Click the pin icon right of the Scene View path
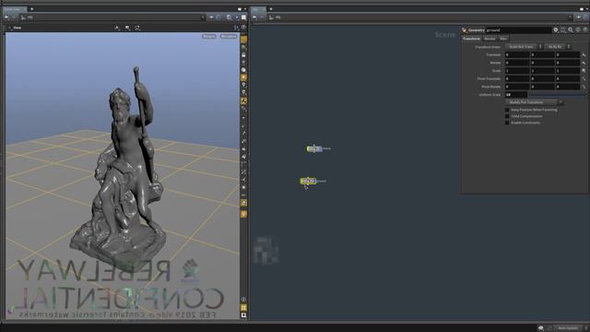Viewport: 590px width, 332px height. click(211, 18)
